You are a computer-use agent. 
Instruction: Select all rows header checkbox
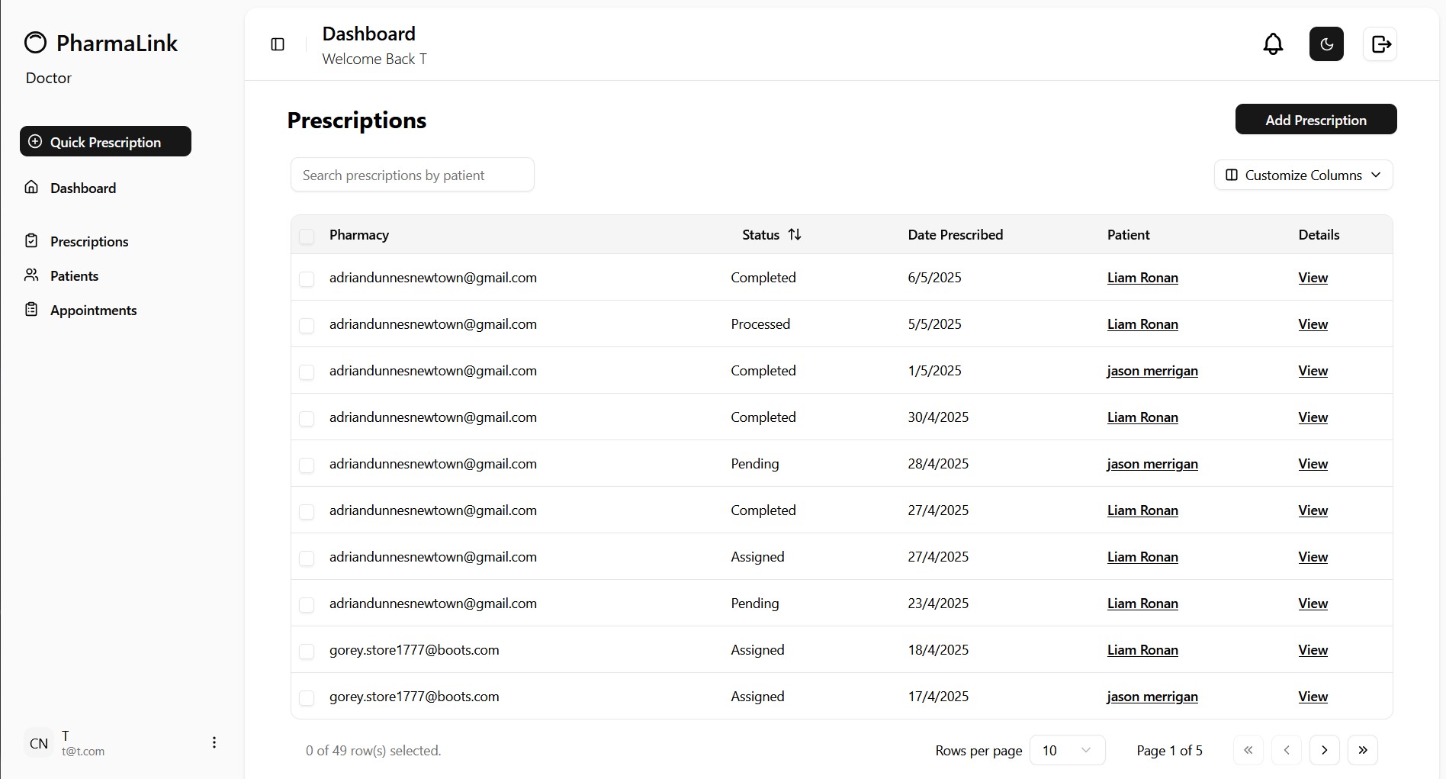307,236
